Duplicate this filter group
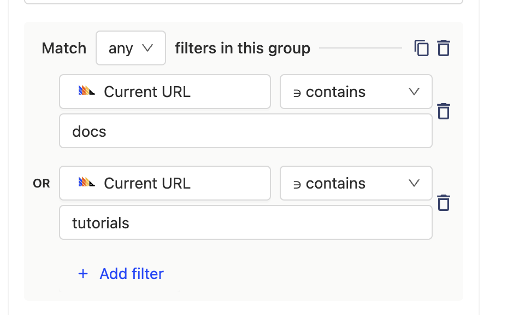Viewport: 507px width, 315px height. coord(421,49)
